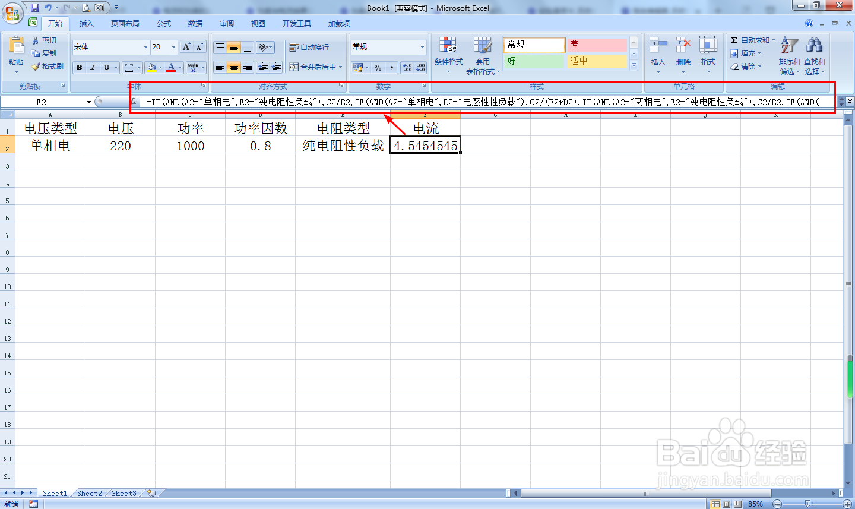Open the 公式 ribbon tab
This screenshot has height=509, width=855.
tap(164, 23)
